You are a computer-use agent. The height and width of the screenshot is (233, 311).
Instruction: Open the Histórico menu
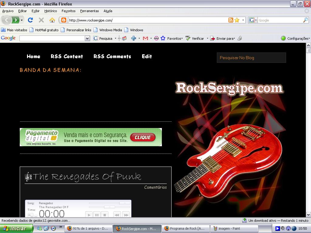[x=50, y=11]
